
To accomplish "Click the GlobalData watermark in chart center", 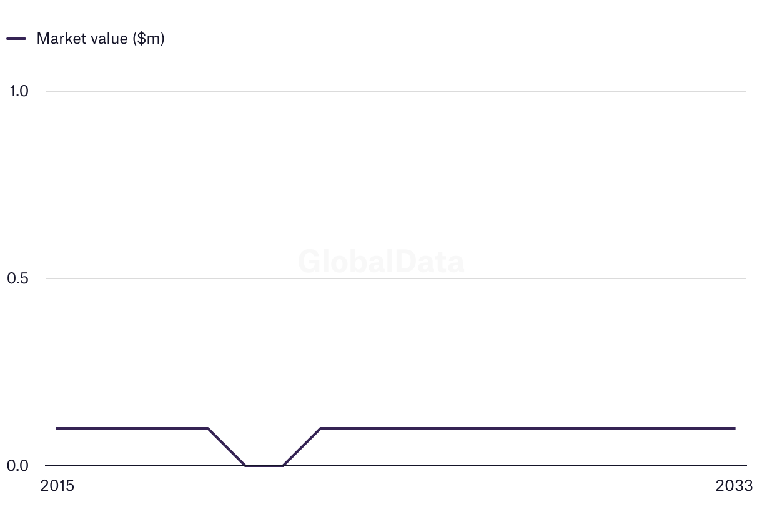I will click(381, 262).
